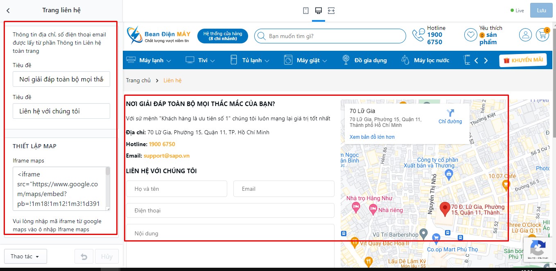Focus the Bạn muốn tìm gì search box

point(330,36)
